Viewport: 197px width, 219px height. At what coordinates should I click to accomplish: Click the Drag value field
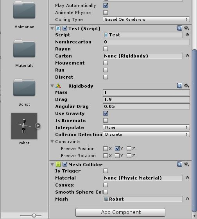coord(146,99)
